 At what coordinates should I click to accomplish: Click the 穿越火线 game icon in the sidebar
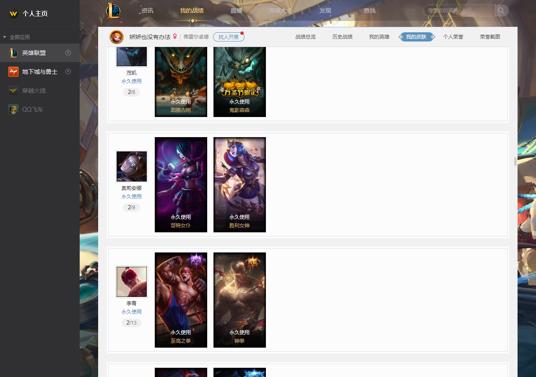(x=13, y=91)
